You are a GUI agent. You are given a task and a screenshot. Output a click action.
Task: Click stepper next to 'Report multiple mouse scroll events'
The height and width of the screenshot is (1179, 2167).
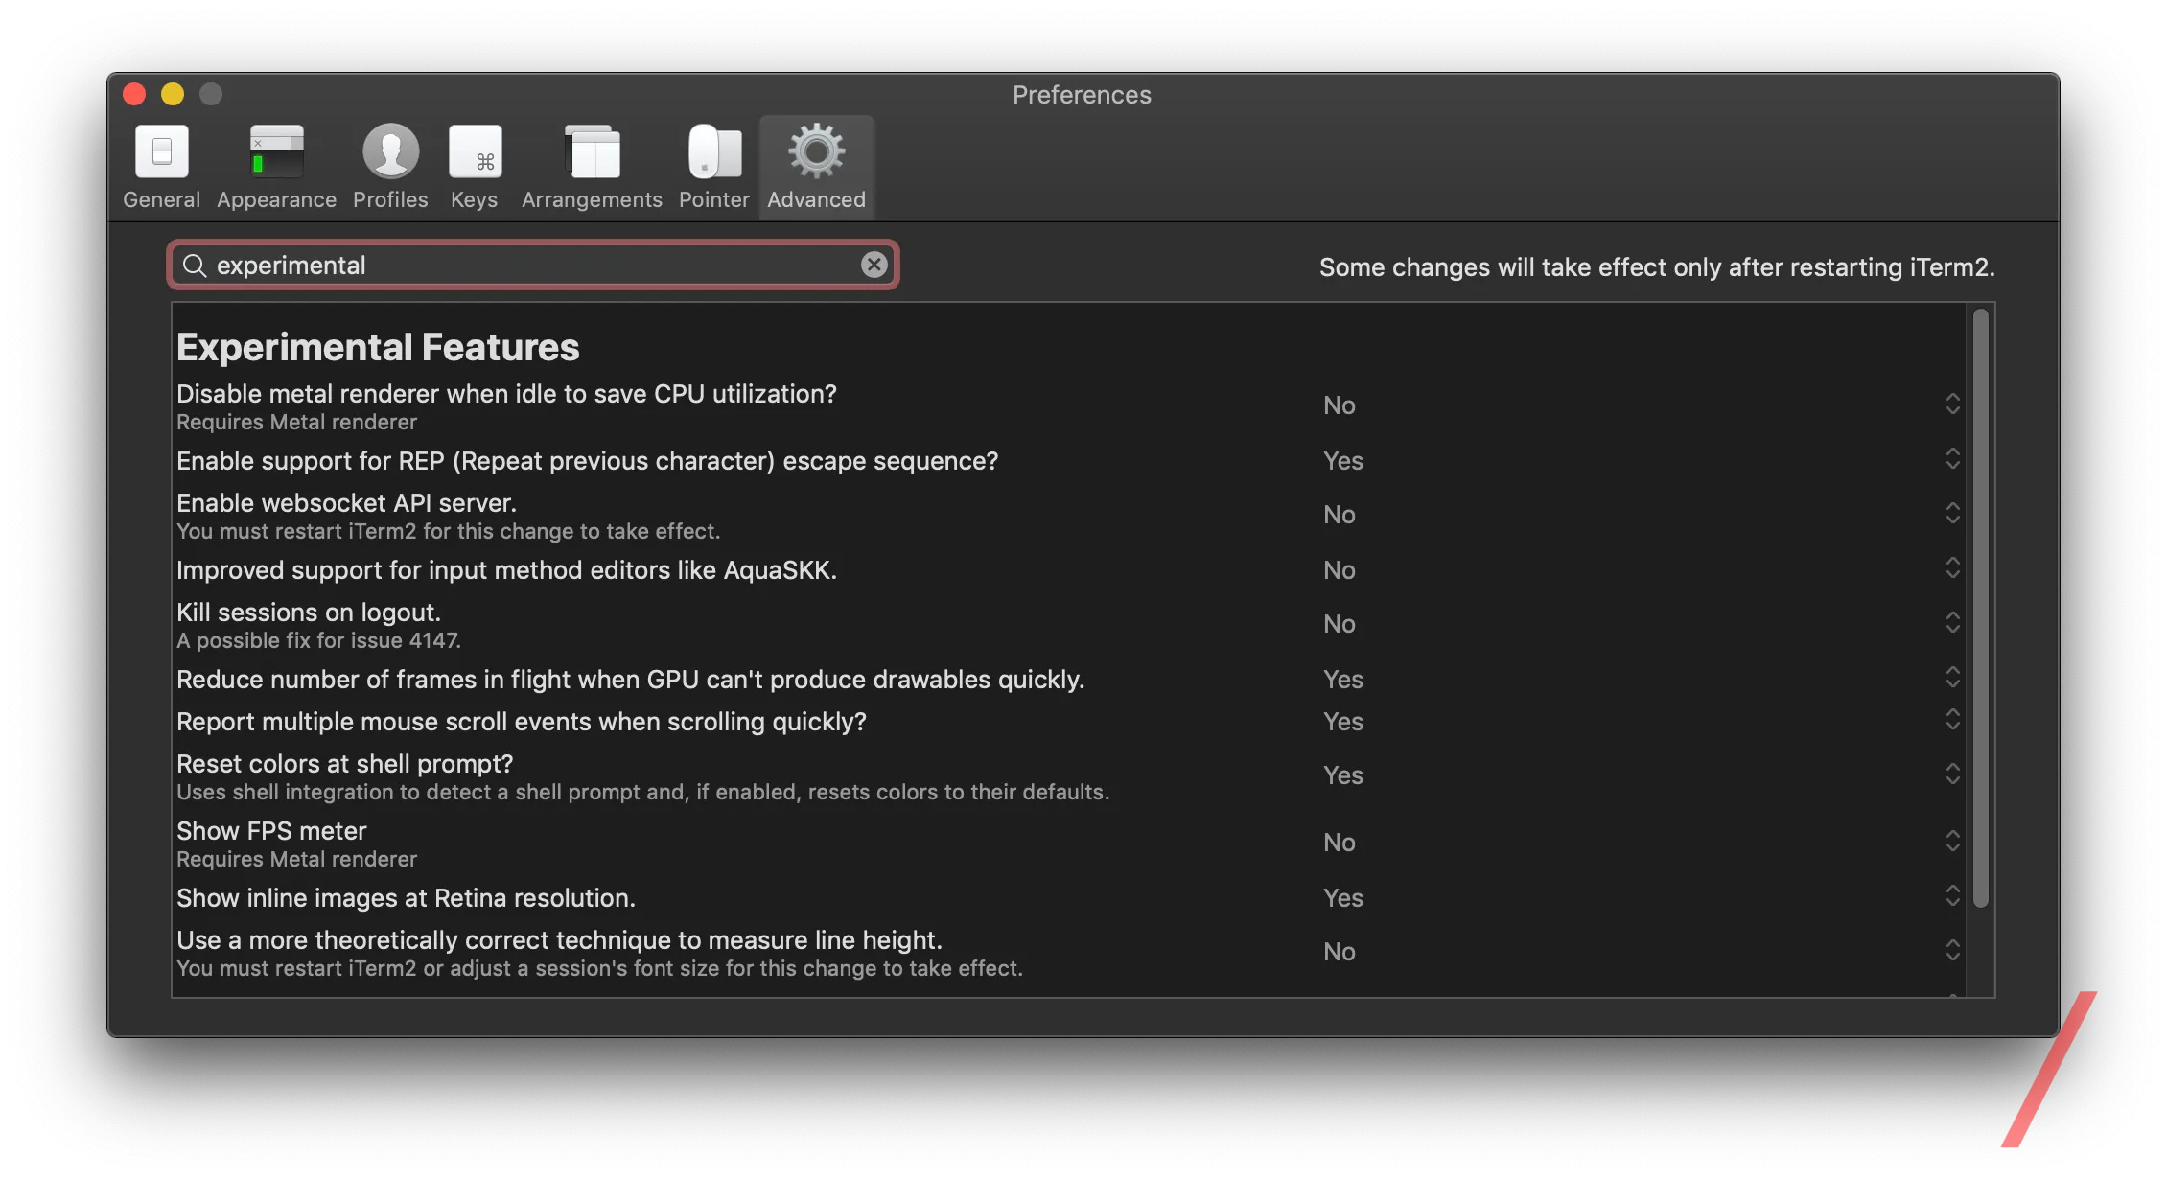[1953, 720]
